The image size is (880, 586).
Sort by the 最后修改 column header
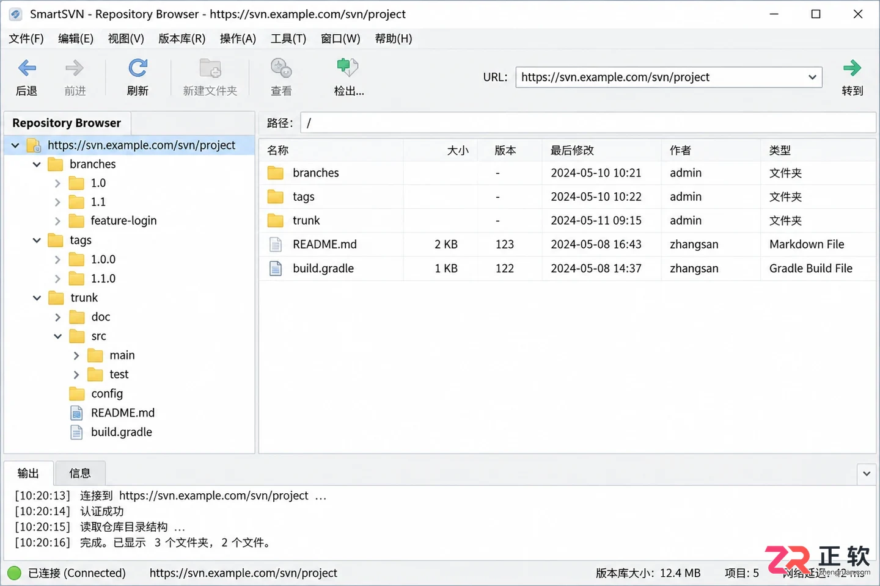[x=601, y=150]
